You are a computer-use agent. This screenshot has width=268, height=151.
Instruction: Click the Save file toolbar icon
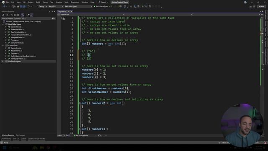pyautogui.click(x=21, y=7)
